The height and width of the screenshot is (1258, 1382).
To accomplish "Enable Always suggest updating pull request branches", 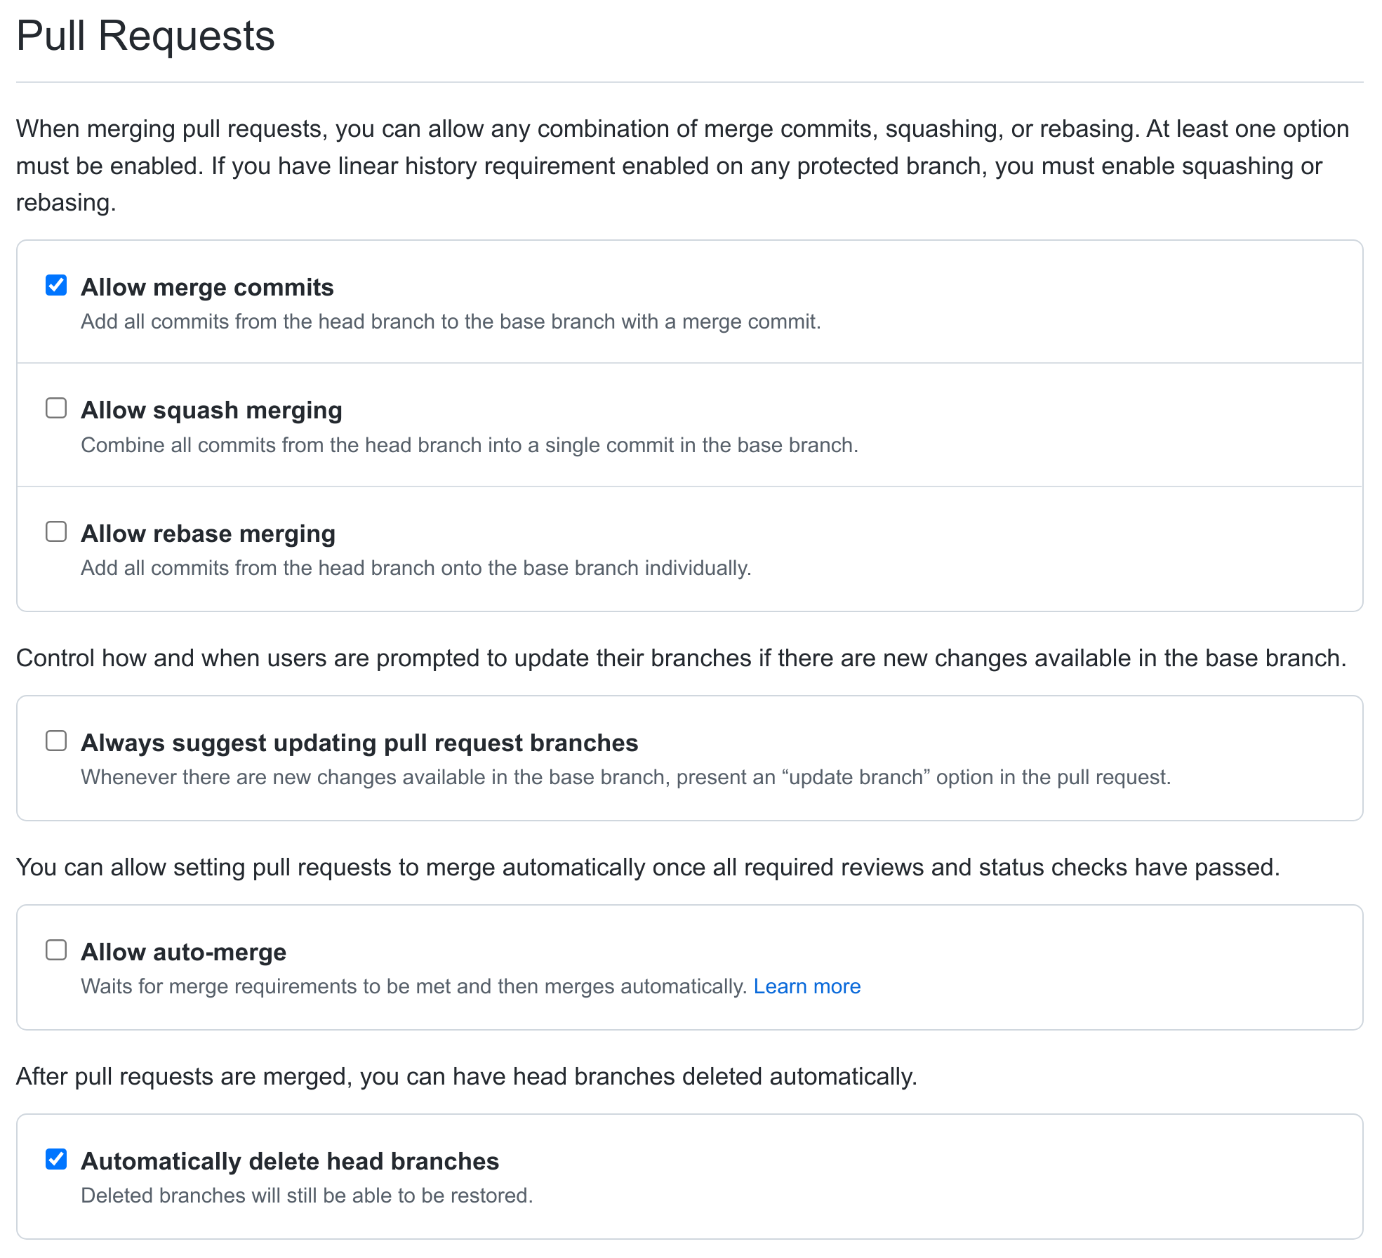I will (56, 741).
